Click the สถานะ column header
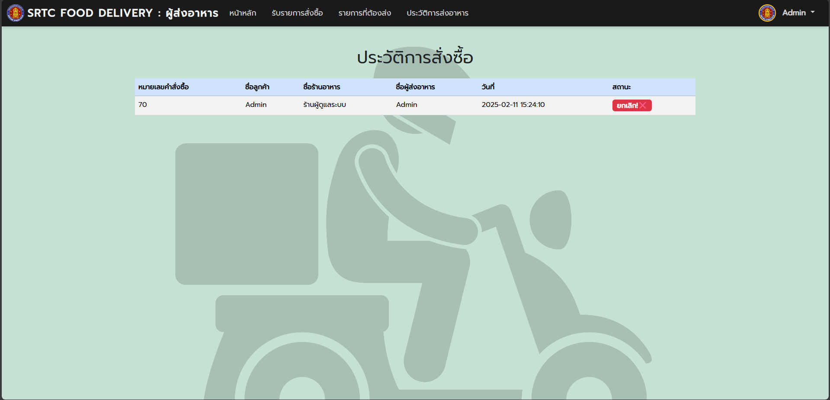Screen dimensions: 830x400 click(621, 87)
